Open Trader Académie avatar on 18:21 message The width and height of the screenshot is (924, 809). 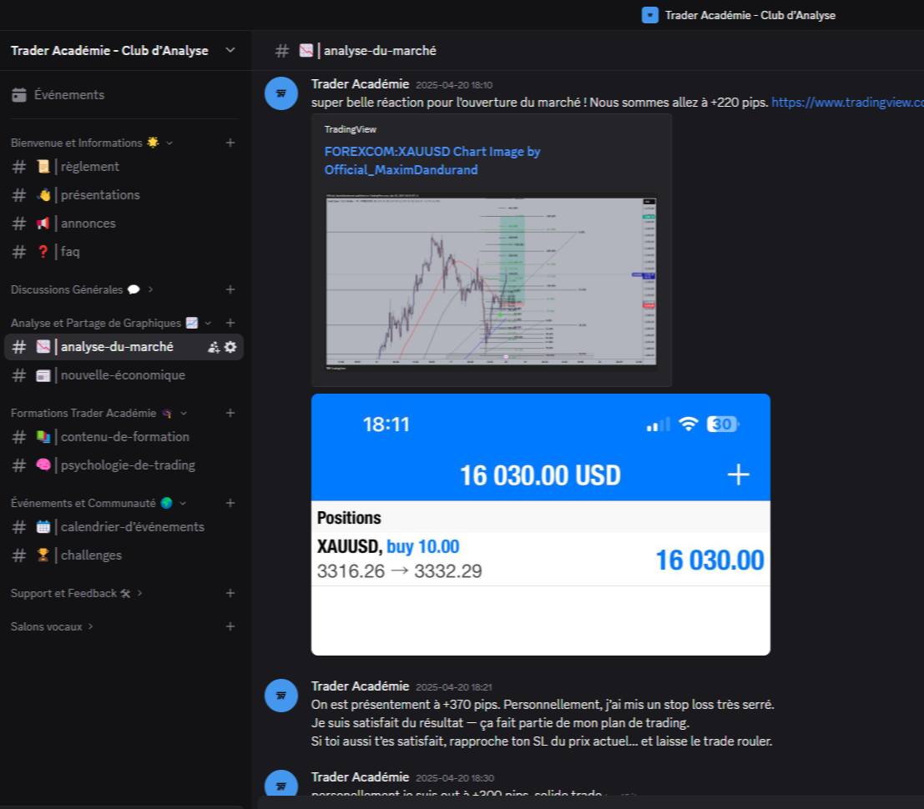(281, 696)
